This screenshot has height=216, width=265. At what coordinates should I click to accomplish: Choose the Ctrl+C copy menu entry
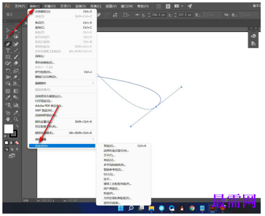[x=62, y=28]
